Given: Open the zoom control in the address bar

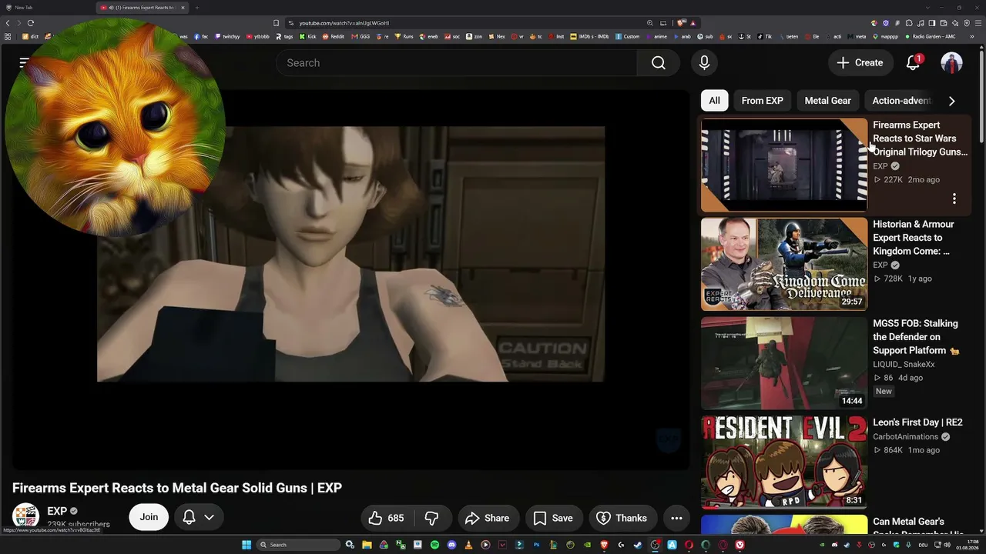Looking at the screenshot, I should point(650,23).
